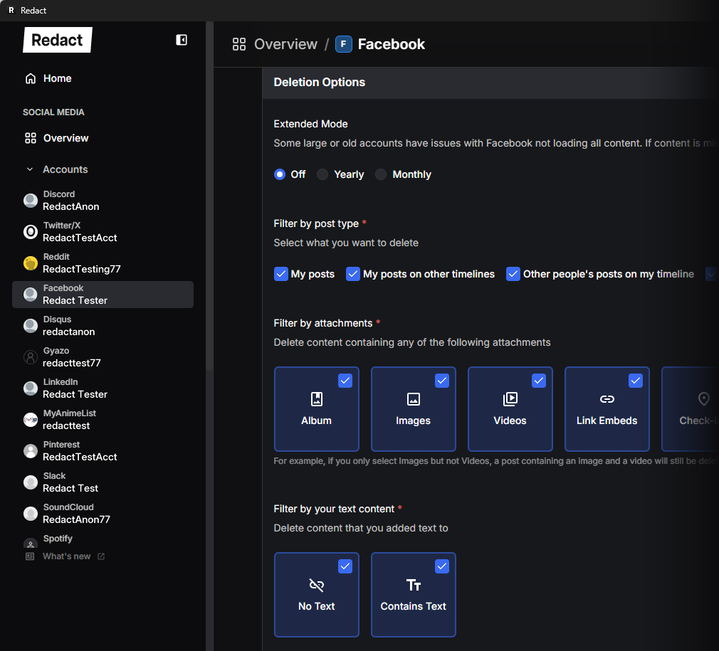Click MyAnimeList account avatar icon
Viewport: 719px width, 651px height.
pyautogui.click(x=31, y=420)
